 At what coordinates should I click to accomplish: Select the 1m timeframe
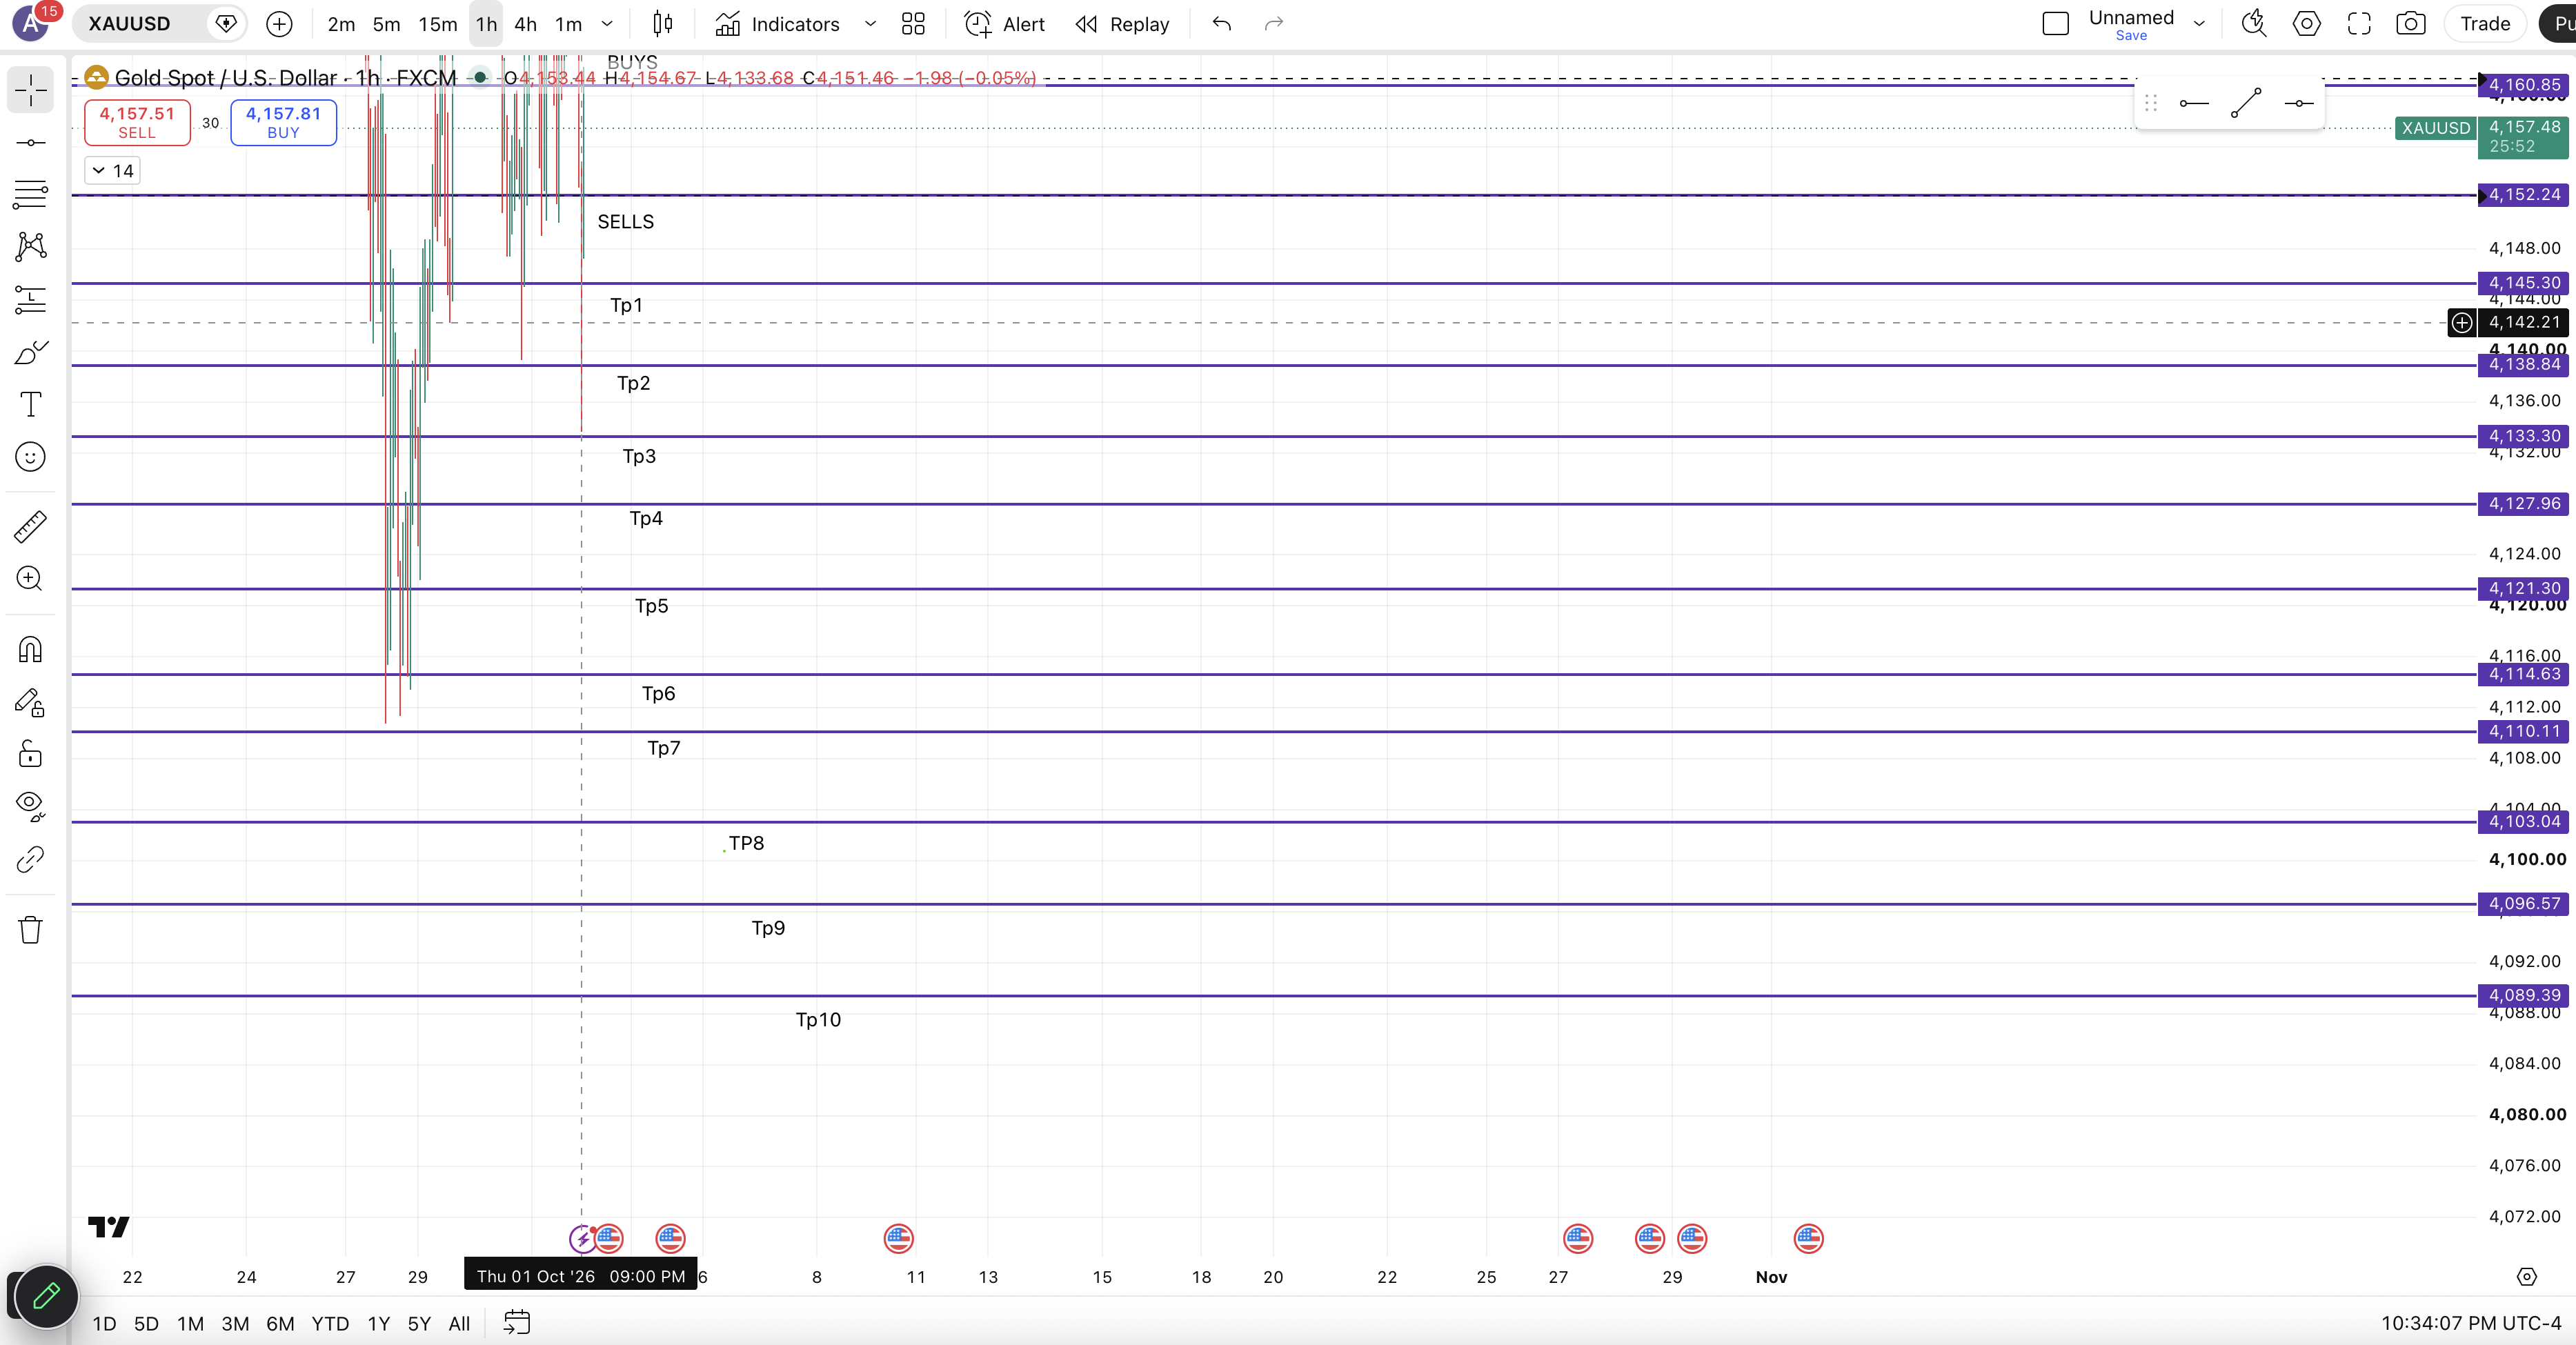click(568, 24)
